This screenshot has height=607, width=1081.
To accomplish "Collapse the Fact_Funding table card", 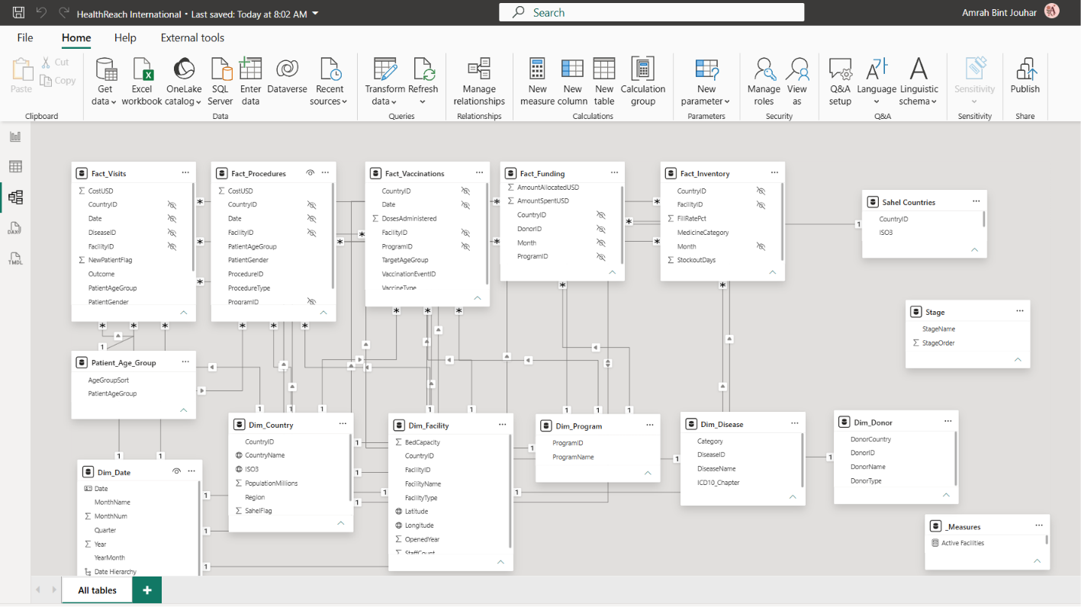I will point(612,272).
